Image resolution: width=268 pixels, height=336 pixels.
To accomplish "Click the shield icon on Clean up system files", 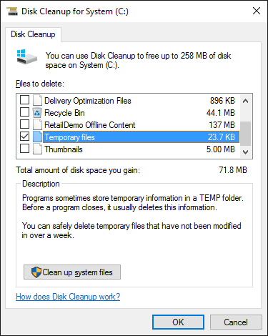I will click(36, 272).
